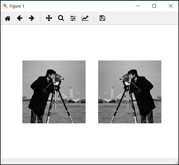This screenshot has height=165, width=179.
Task: Click the mirrored cameraman image on the right
Action: pos(130,92)
